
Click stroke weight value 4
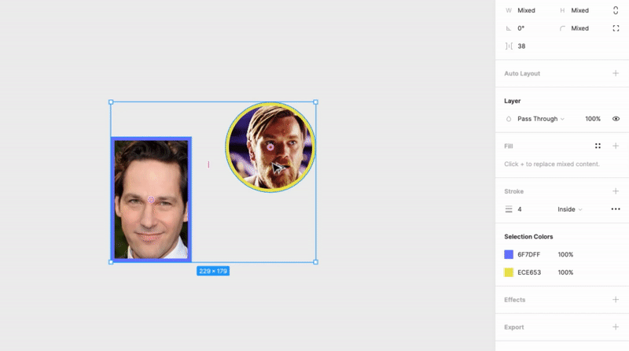pyautogui.click(x=520, y=209)
